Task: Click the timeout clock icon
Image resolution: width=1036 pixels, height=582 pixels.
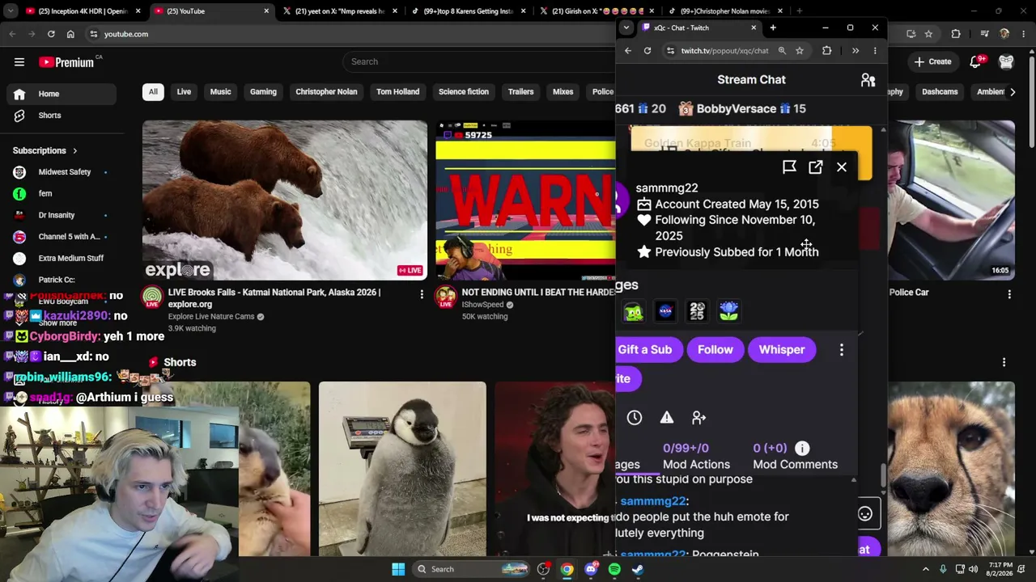Action: [x=635, y=418]
